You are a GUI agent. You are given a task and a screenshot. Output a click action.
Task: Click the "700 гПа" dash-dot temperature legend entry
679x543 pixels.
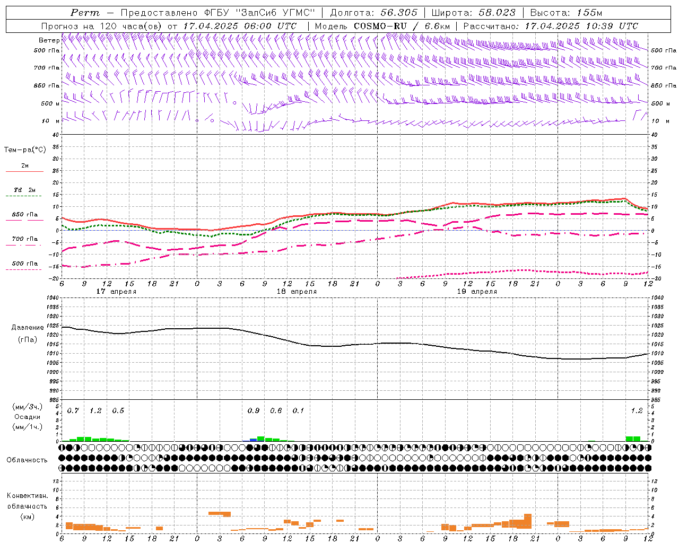(x=24, y=239)
